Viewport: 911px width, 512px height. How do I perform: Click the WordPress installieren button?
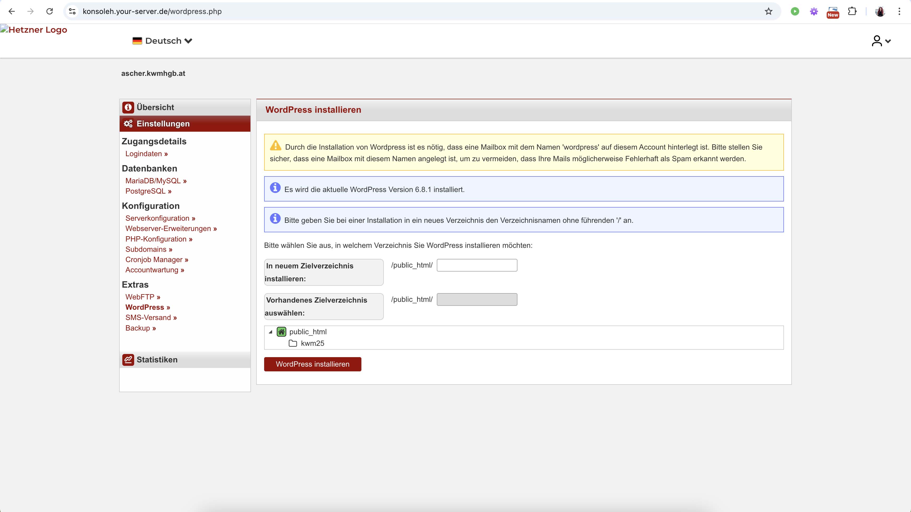[312, 364]
